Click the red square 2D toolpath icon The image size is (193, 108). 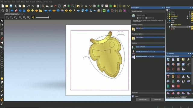pos(178,86)
